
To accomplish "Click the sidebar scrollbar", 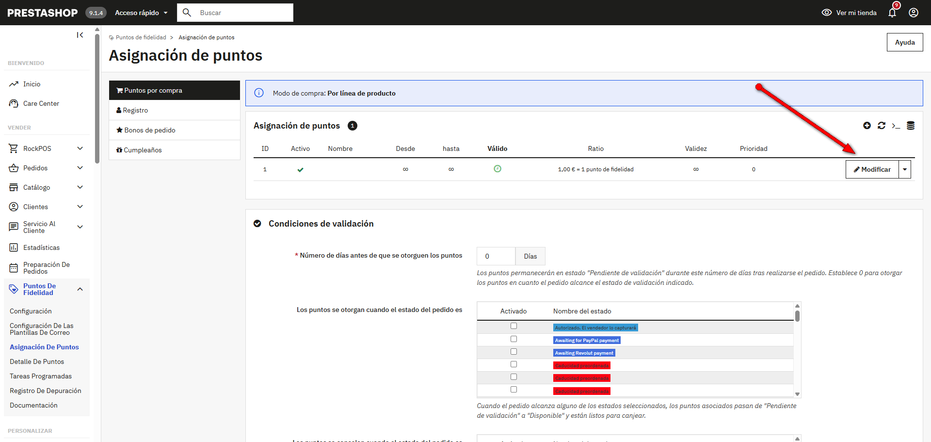I will pyautogui.click(x=97, y=98).
